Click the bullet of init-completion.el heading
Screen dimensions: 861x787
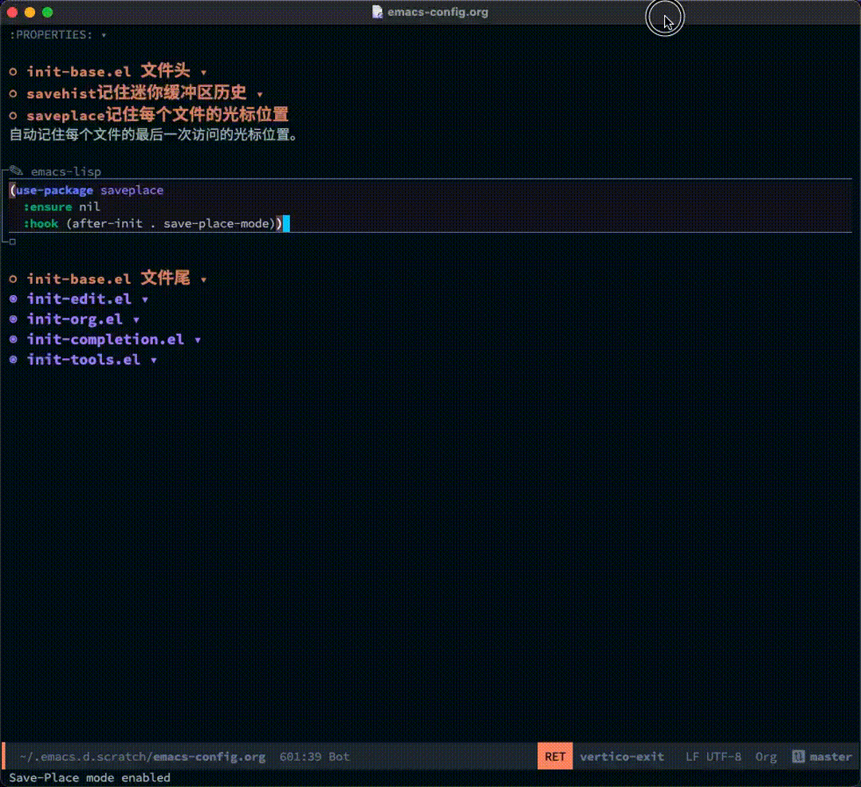point(14,340)
